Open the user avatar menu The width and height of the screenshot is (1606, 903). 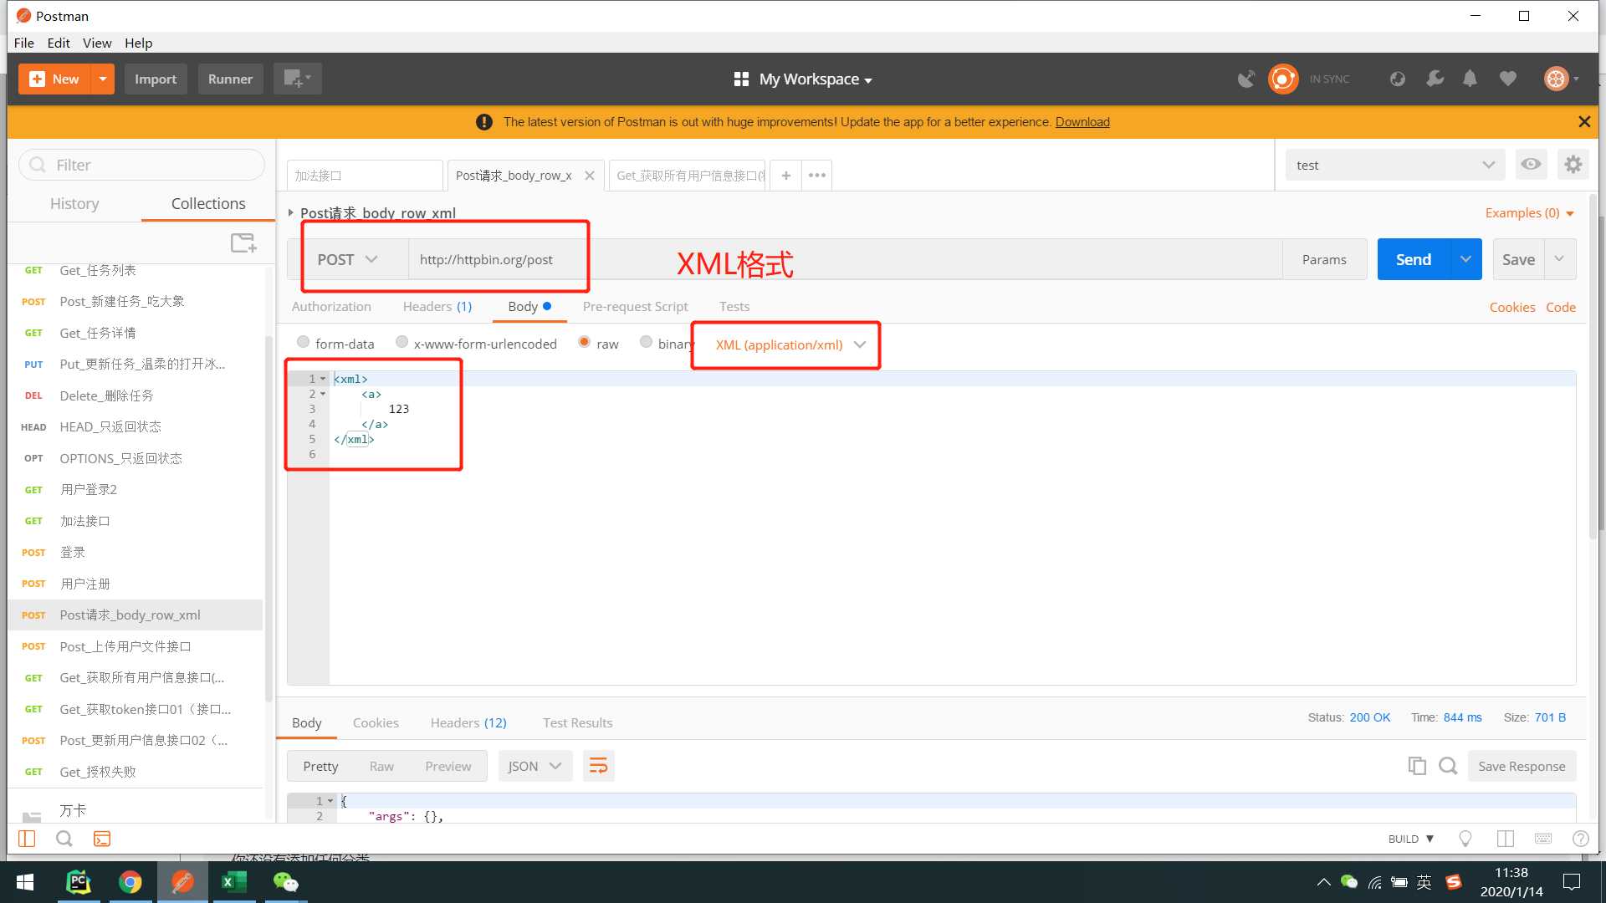(x=1561, y=79)
